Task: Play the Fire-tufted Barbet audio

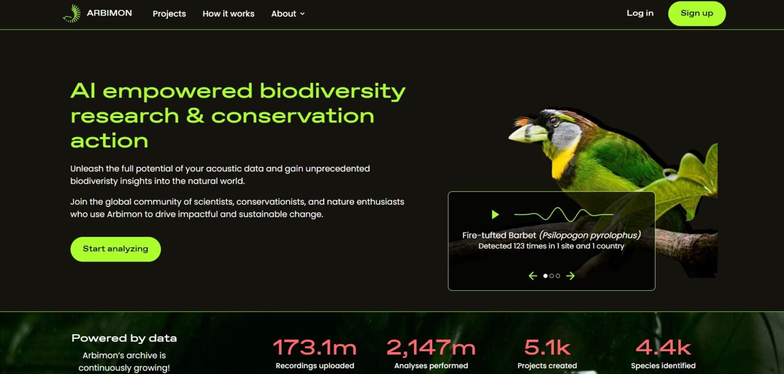Action: (x=495, y=214)
